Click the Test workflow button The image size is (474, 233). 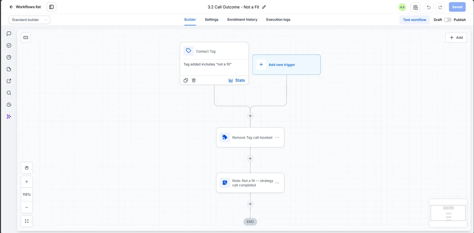click(x=414, y=20)
